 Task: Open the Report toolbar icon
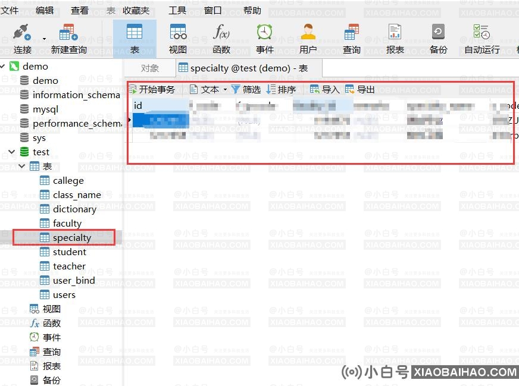(395, 32)
